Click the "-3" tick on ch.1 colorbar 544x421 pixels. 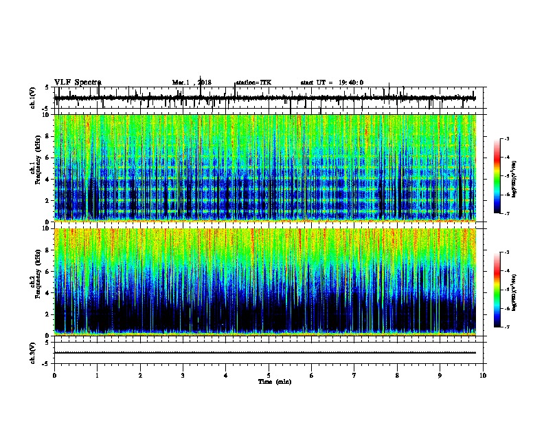pyautogui.click(x=506, y=139)
